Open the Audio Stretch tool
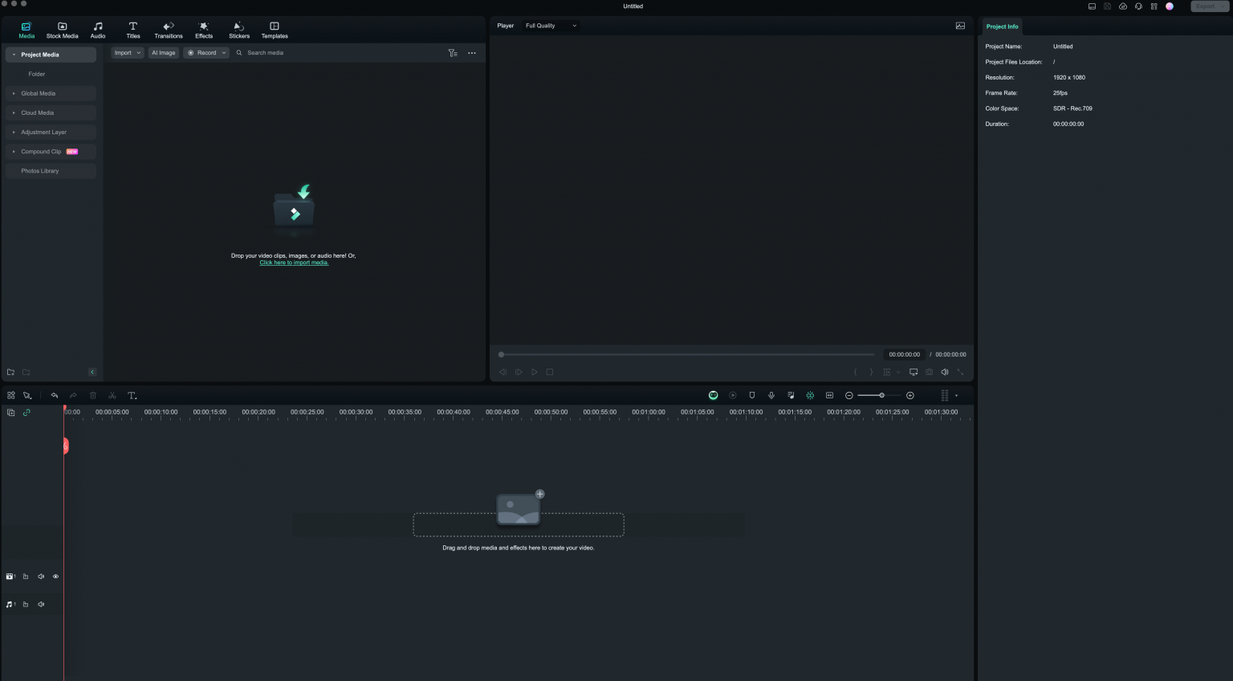This screenshot has width=1233, height=681. pos(829,395)
